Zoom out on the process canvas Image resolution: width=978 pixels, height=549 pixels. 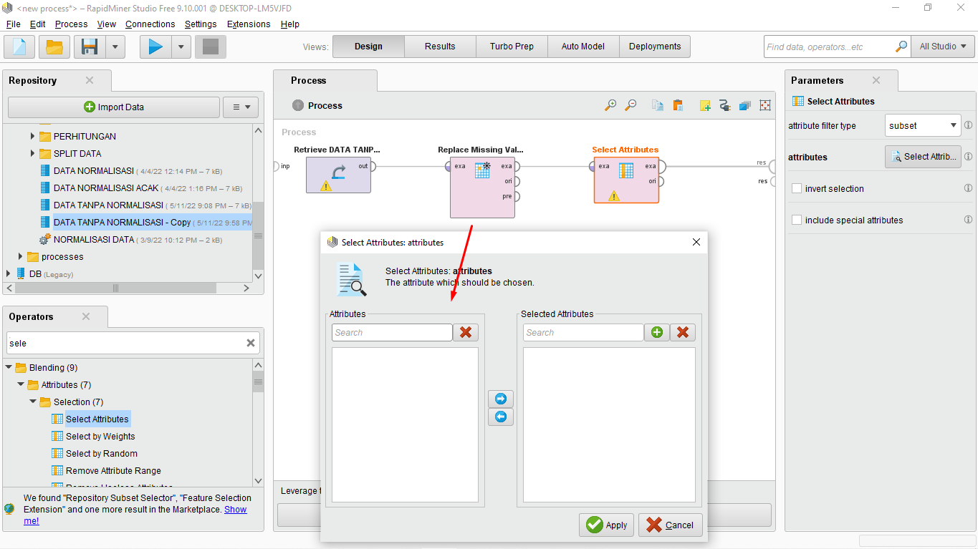point(631,105)
